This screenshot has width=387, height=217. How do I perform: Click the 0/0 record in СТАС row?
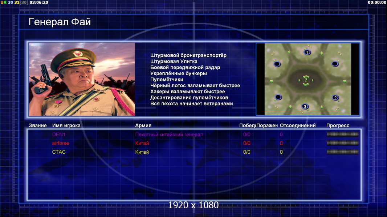click(x=247, y=152)
